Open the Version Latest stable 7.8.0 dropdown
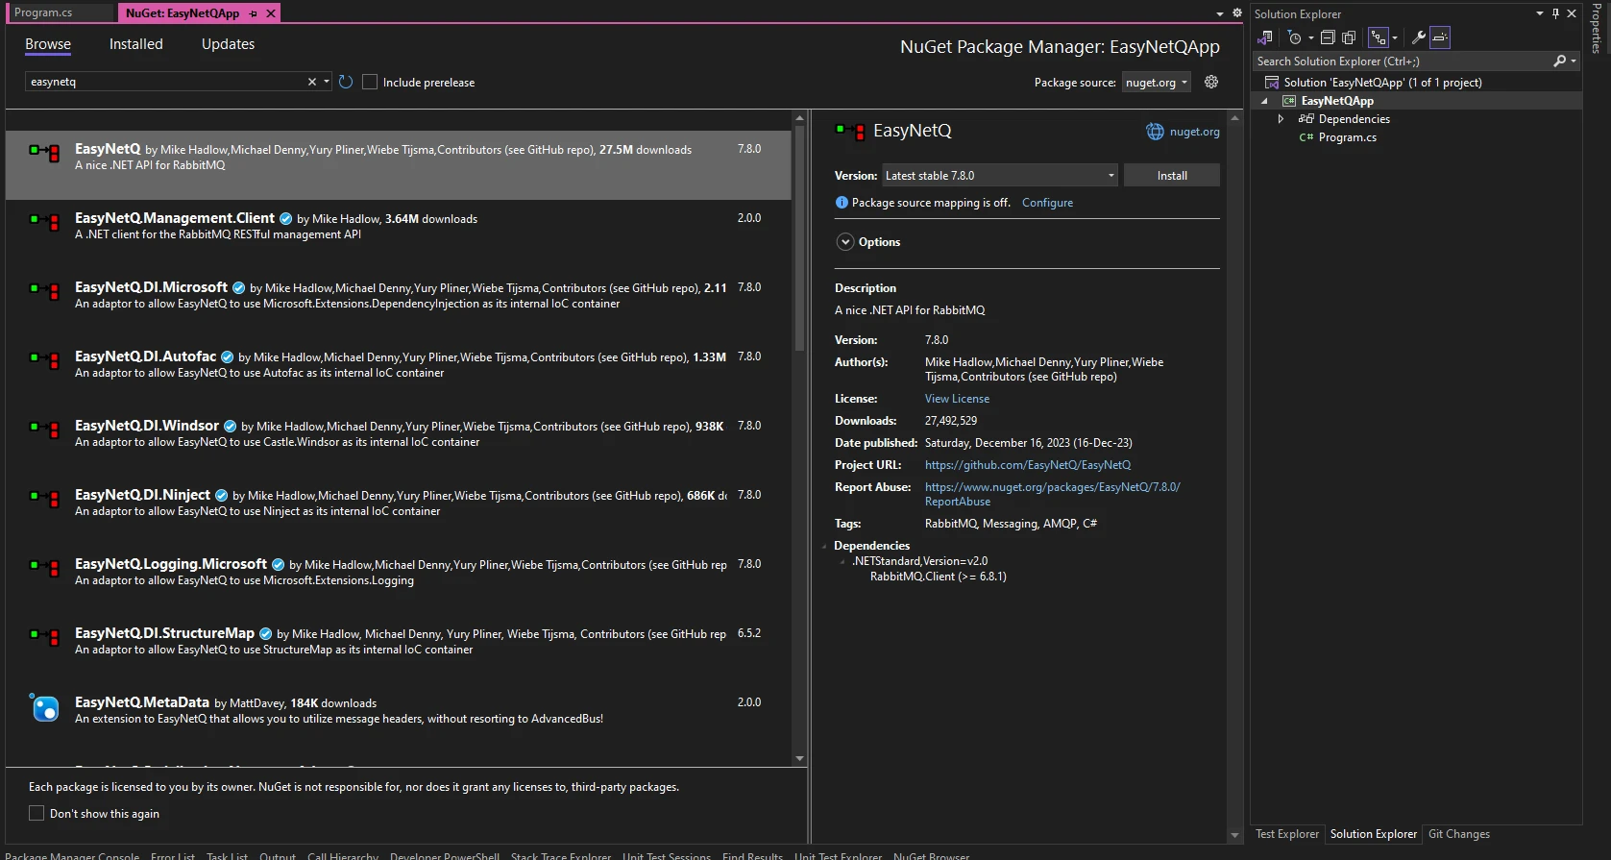Image resolution: width=1611 pixels, height=860 pixels. point(1000,175)
